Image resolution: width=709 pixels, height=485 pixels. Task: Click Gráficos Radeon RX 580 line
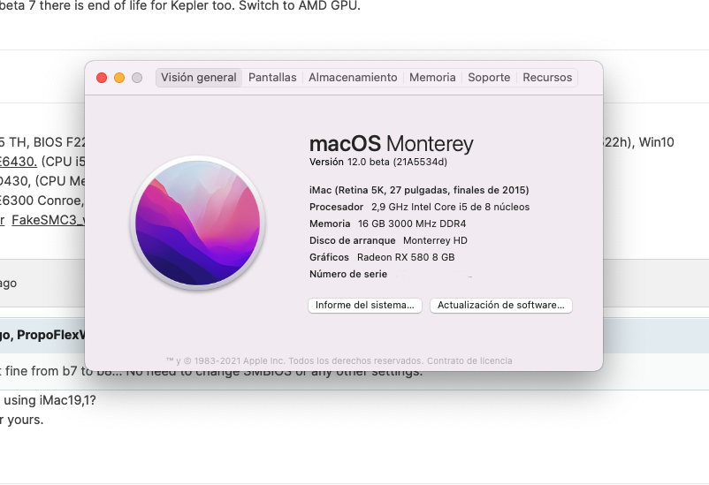(382, 257)
